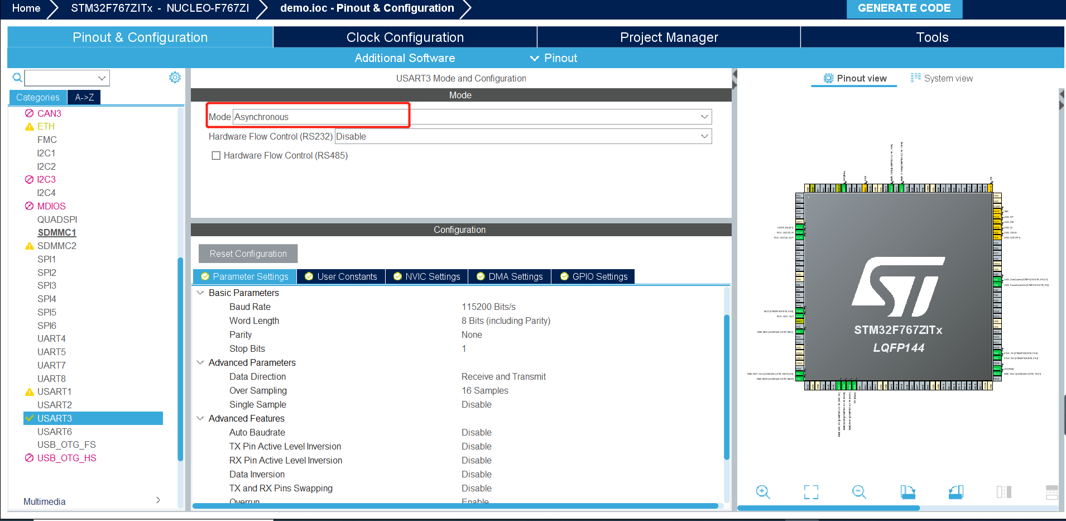Click Reset Configuration button

pyautogui.click(x=248, y=254)
